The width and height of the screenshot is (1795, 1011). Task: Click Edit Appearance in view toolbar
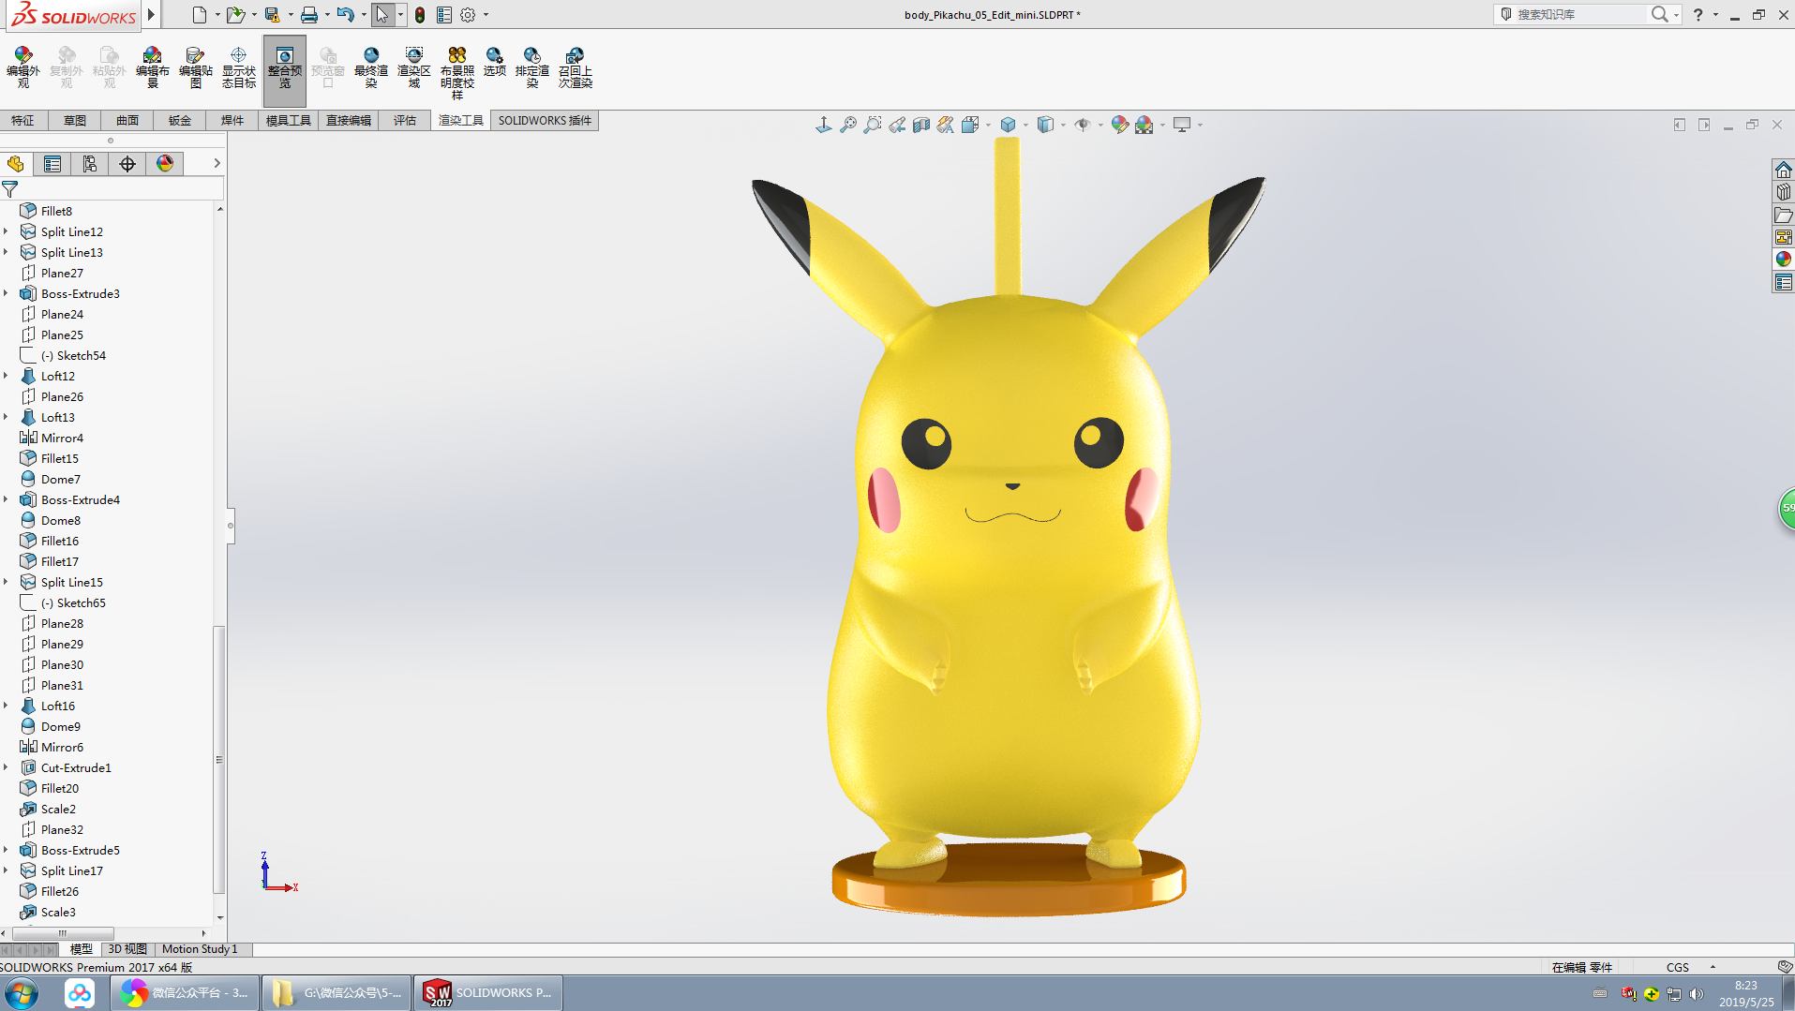tap(1119, 125)
